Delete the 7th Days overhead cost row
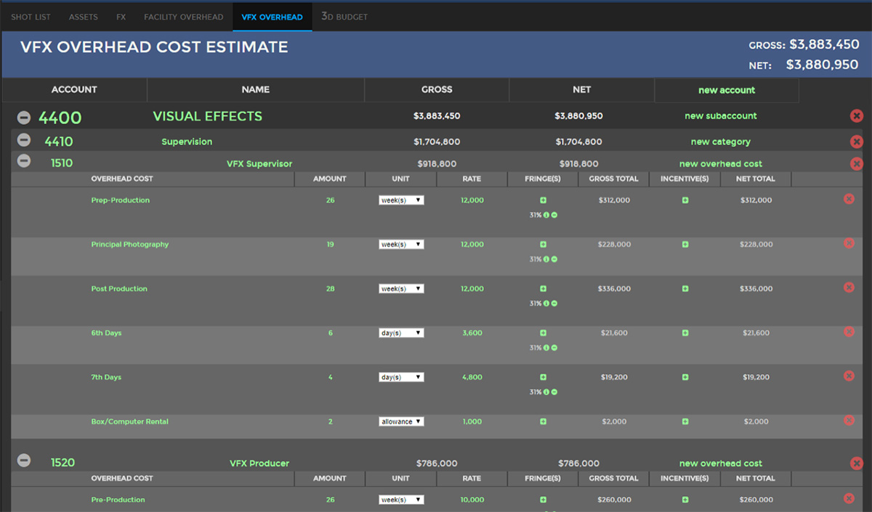The height and width of the screenshot is (512, 872). pyautogui.click(x=849, y=376)
